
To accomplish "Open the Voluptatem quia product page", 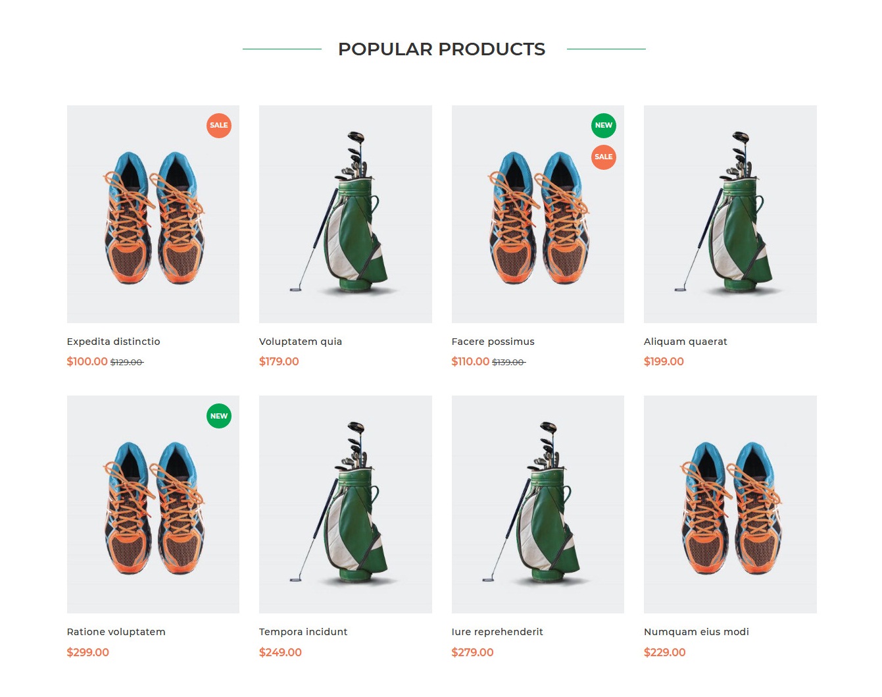I will pos(301,342).
